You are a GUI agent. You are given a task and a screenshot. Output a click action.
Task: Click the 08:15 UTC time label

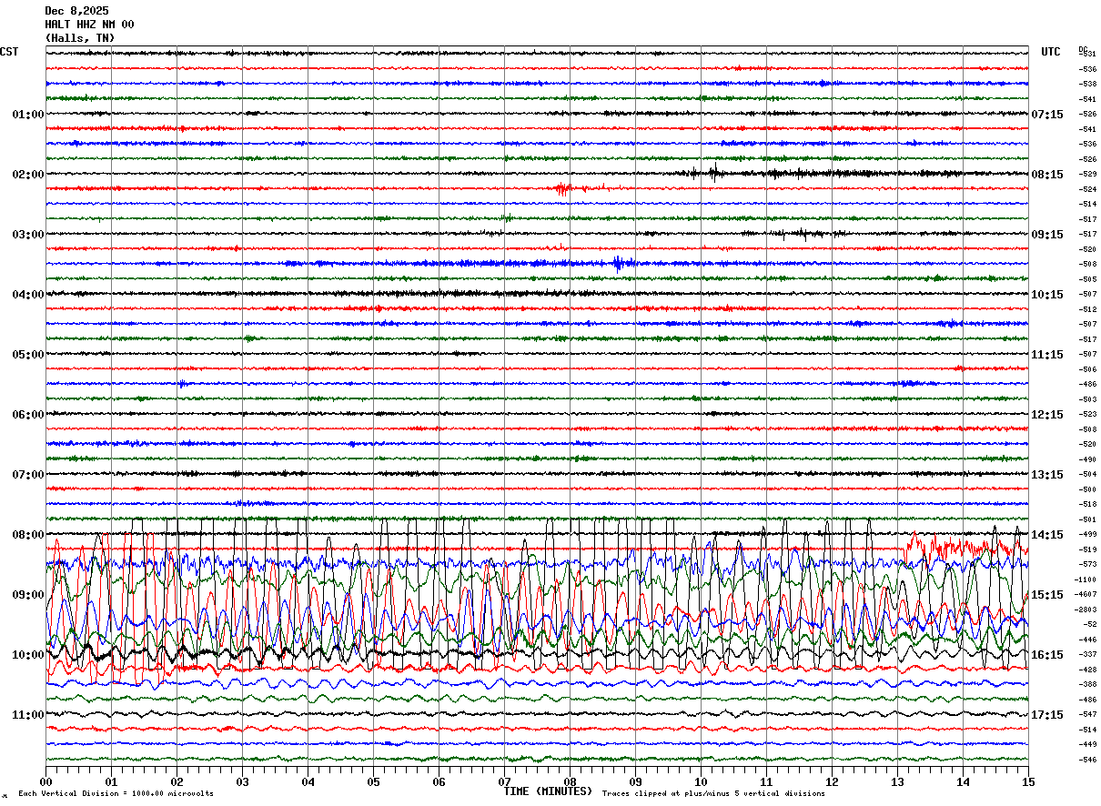pyautogui.click(x=1047, y=175)
